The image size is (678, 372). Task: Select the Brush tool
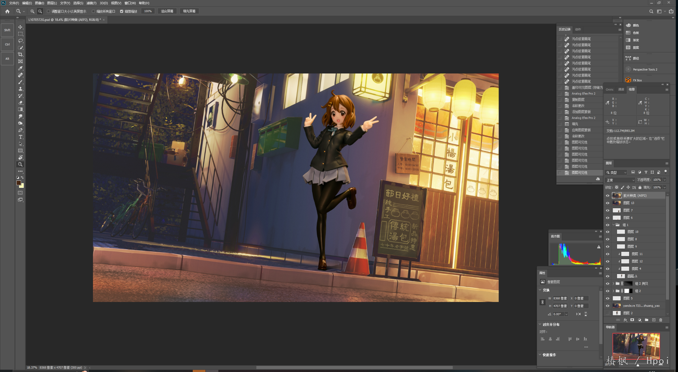coord(20,82)
